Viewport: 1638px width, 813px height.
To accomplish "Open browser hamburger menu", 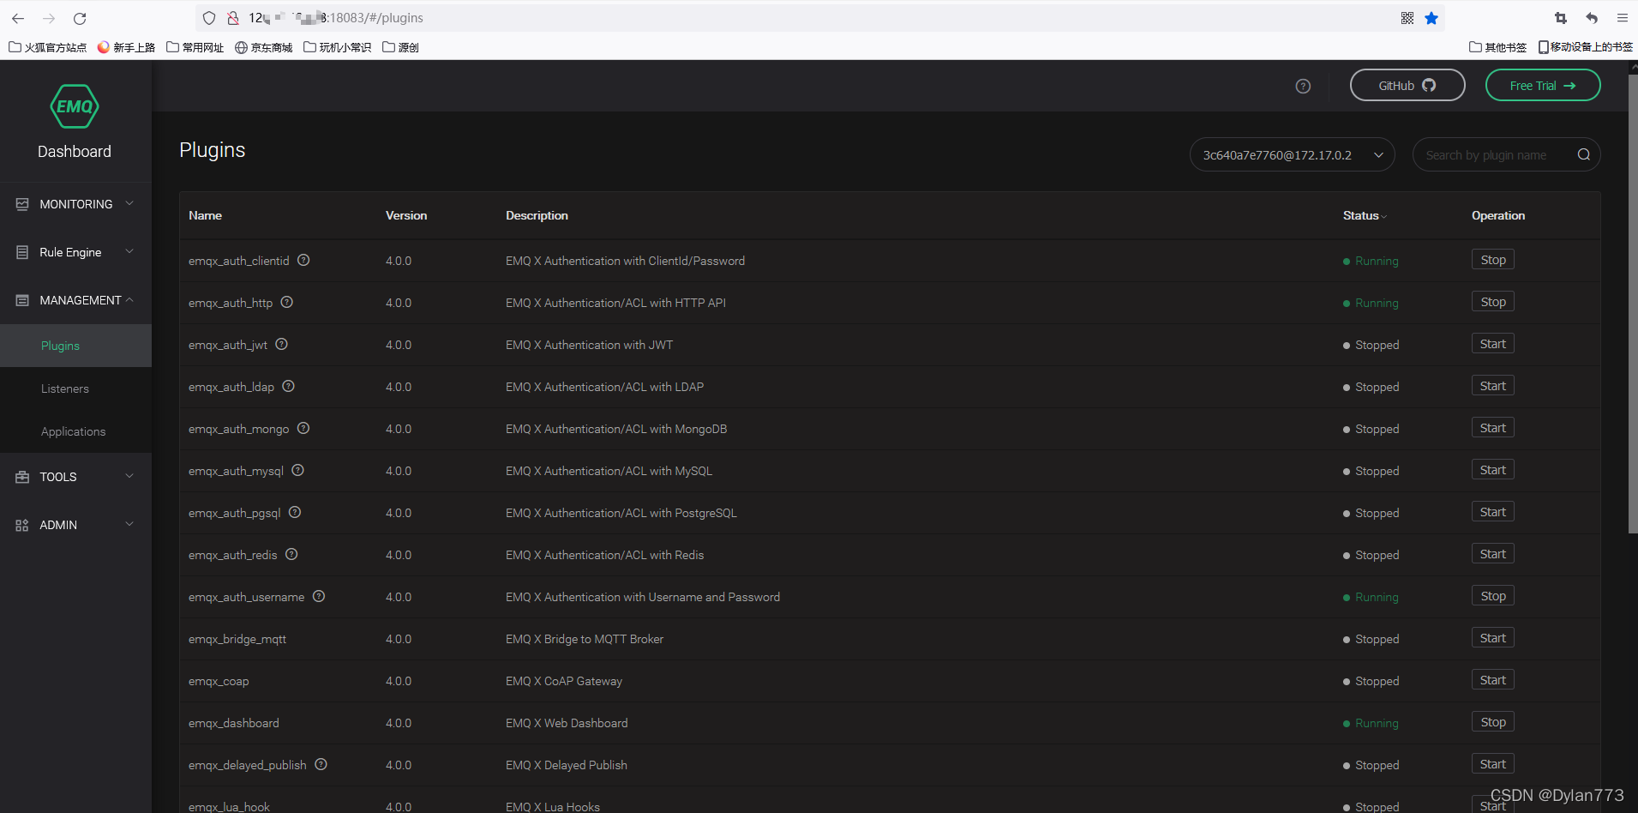I will click(1623, 18).
